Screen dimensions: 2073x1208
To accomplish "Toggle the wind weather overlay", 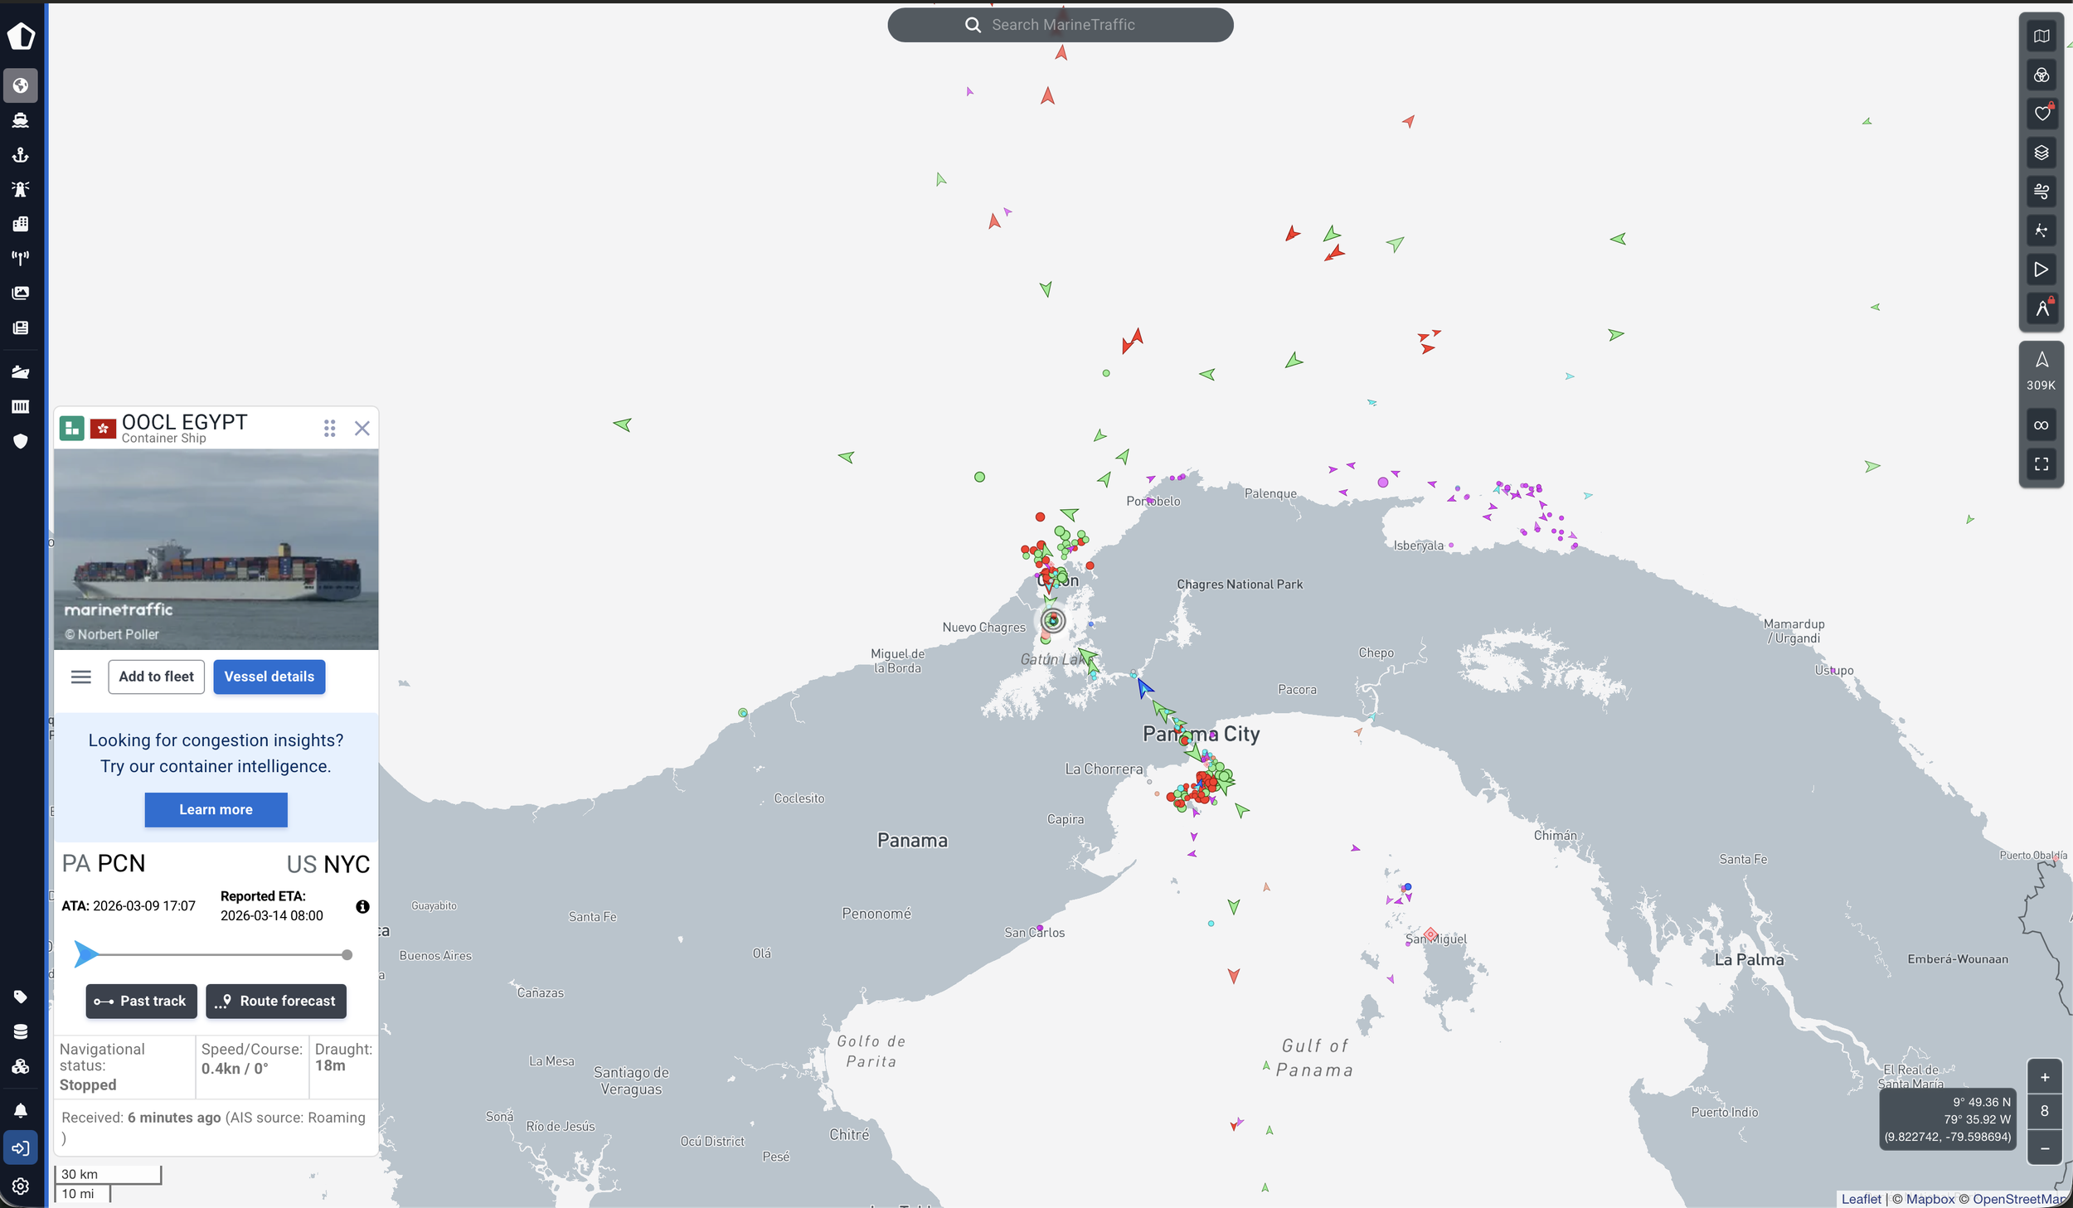I will [2041, 192].
